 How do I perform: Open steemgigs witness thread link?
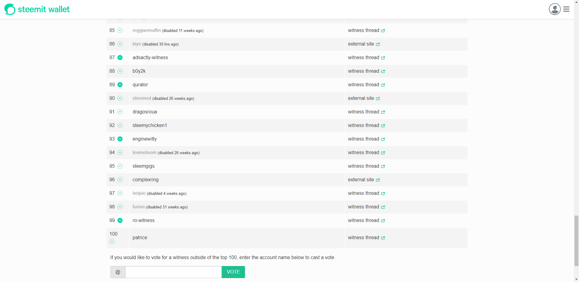pyautogui.click(x=363, y=166)
